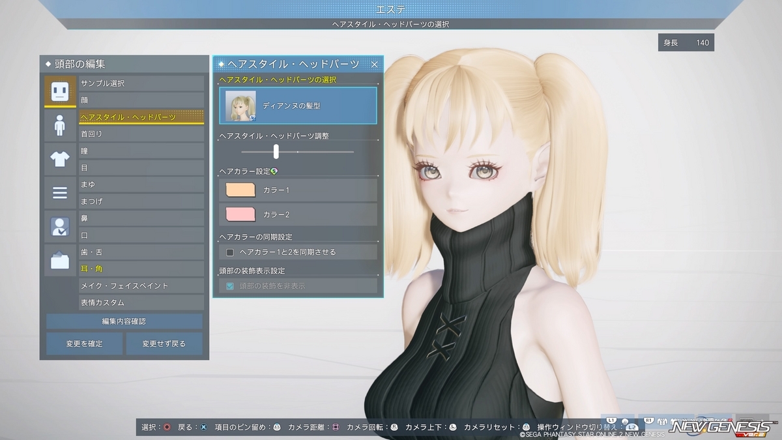Open the body editing person icon
The height and width of the screenshot is (440, 782).
[60, 125]
